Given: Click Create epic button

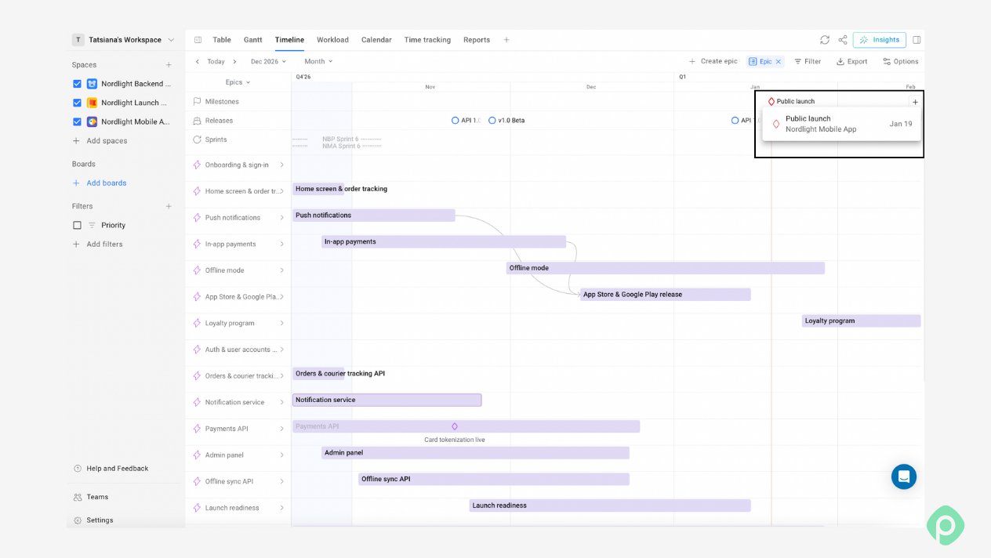Looking at the screenshot, I should (713, 62).
